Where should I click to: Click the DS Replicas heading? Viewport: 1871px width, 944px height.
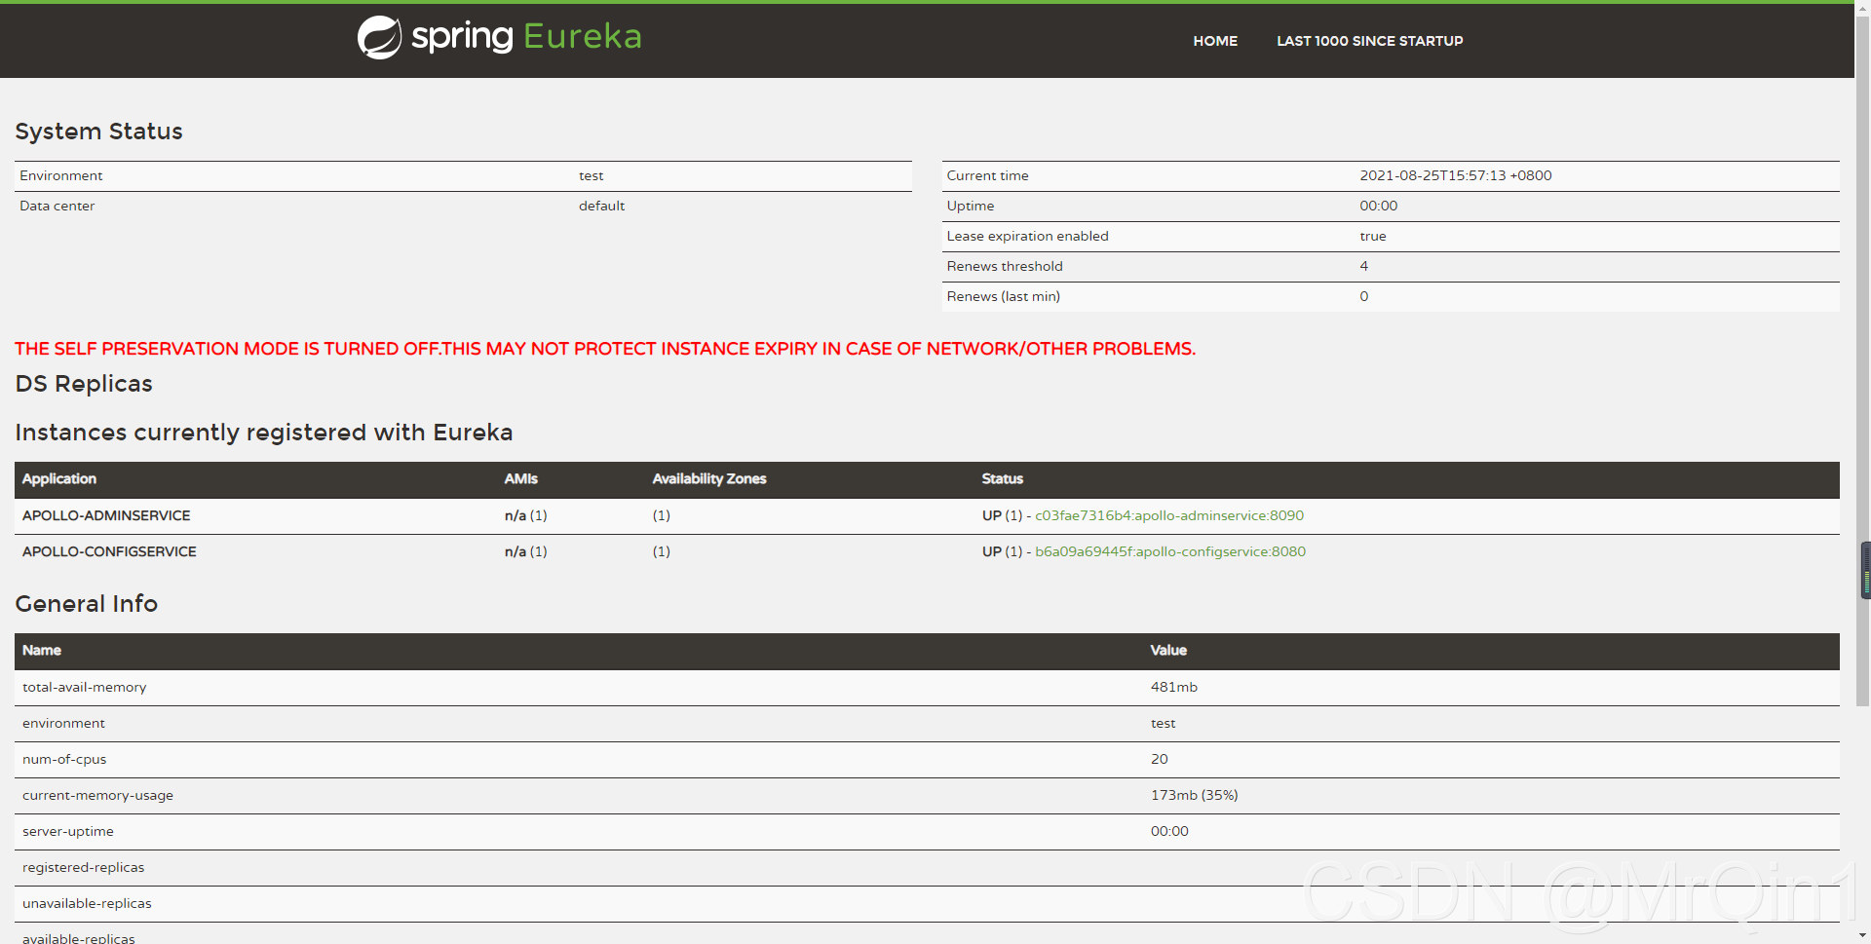pos(84,384)
